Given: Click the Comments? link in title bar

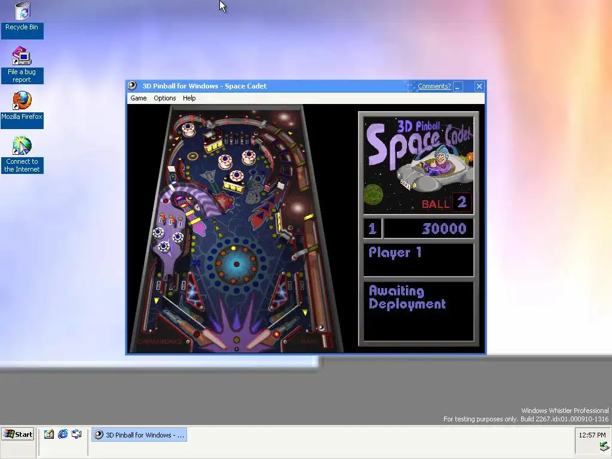Looking at the screenshot, I should pos(434,86).
